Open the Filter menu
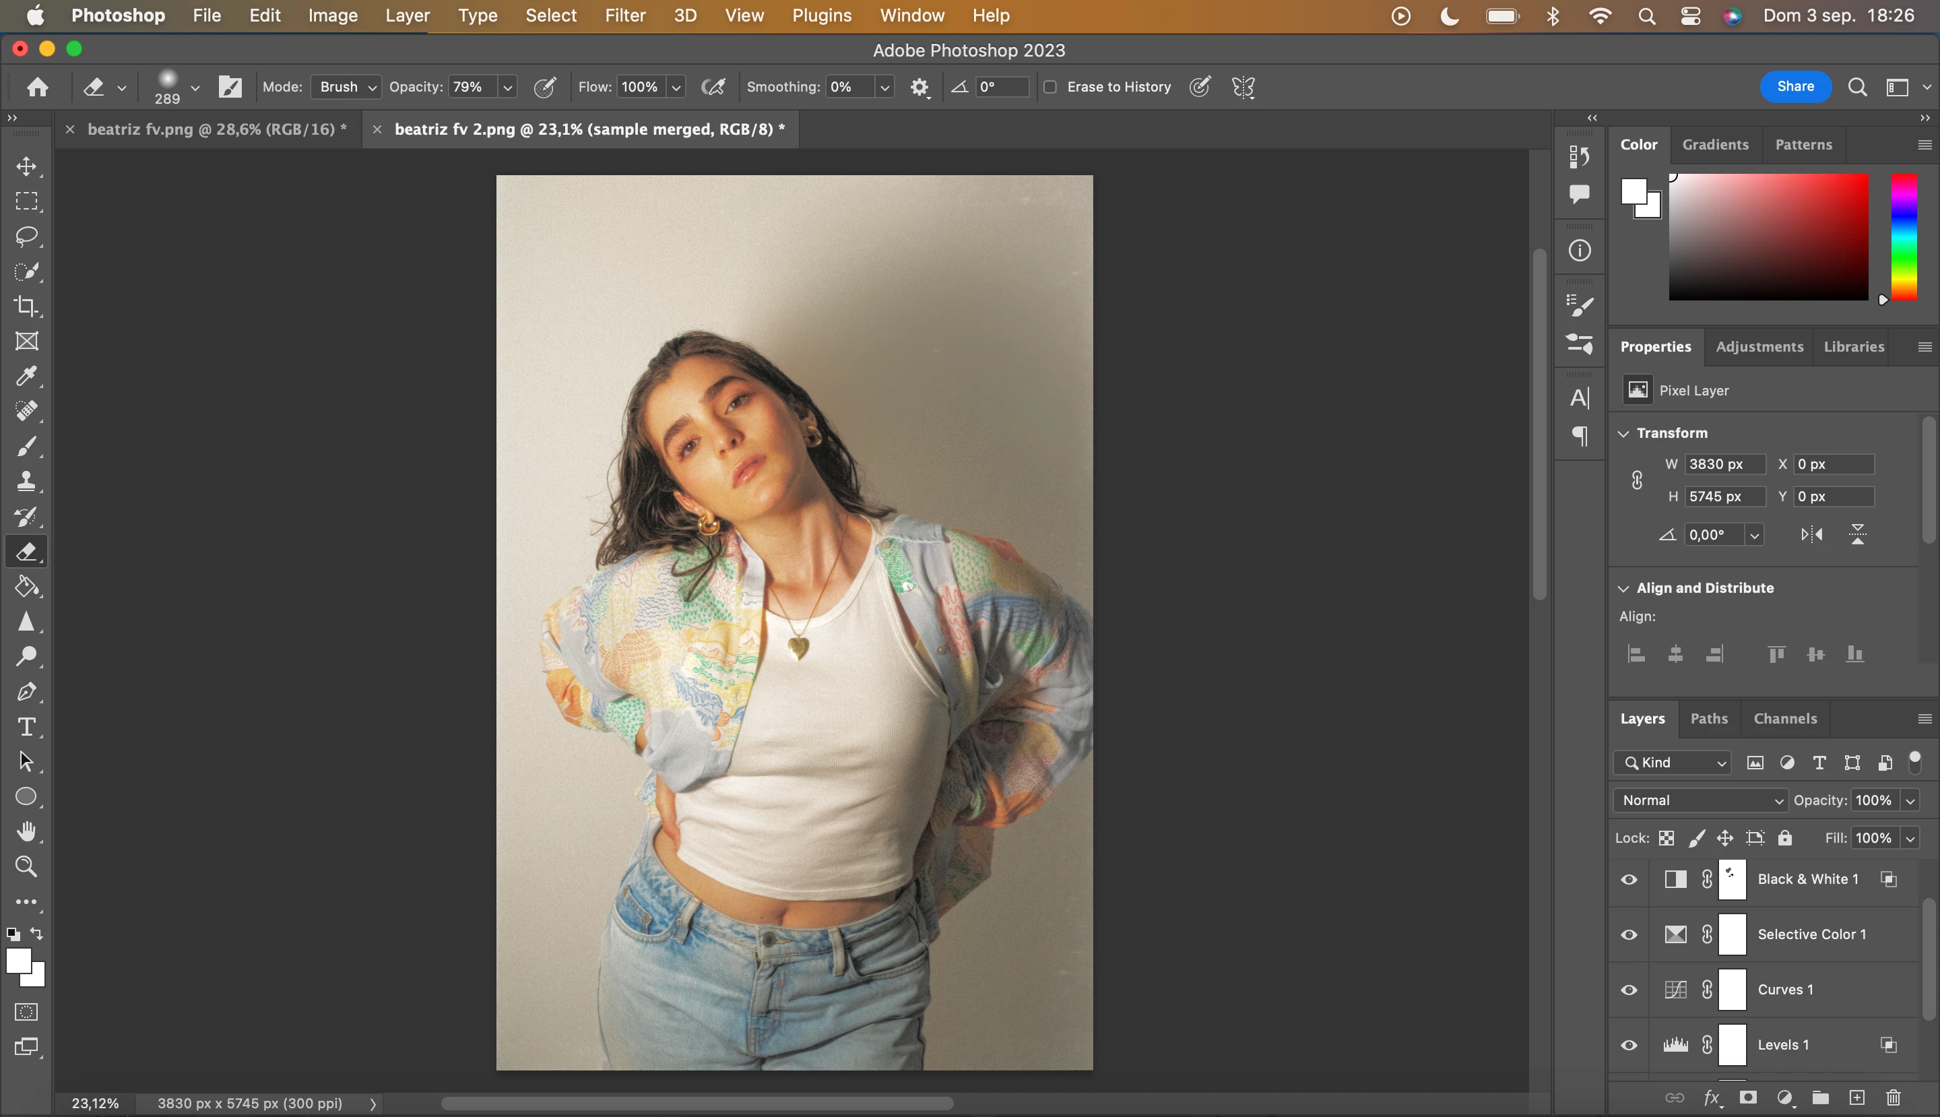This screenshot has height=1117, width=1940. 624,15
